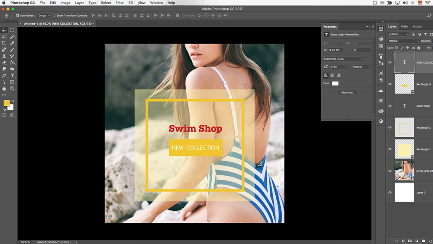Open the Layer menu
433x244 pixels.
tap(79, 3)
